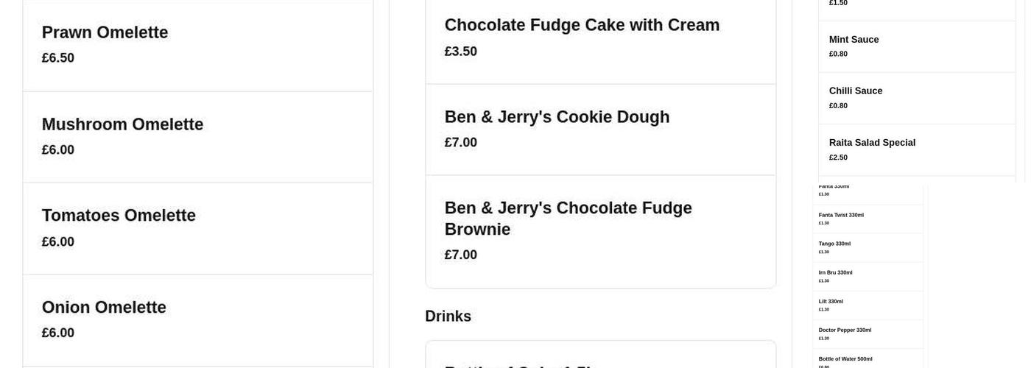This screenshot has width=1031, height=368.
Task: Click the Cookie Dough £7.00 price
Action: pyautogui.click(x=461, y=142)
